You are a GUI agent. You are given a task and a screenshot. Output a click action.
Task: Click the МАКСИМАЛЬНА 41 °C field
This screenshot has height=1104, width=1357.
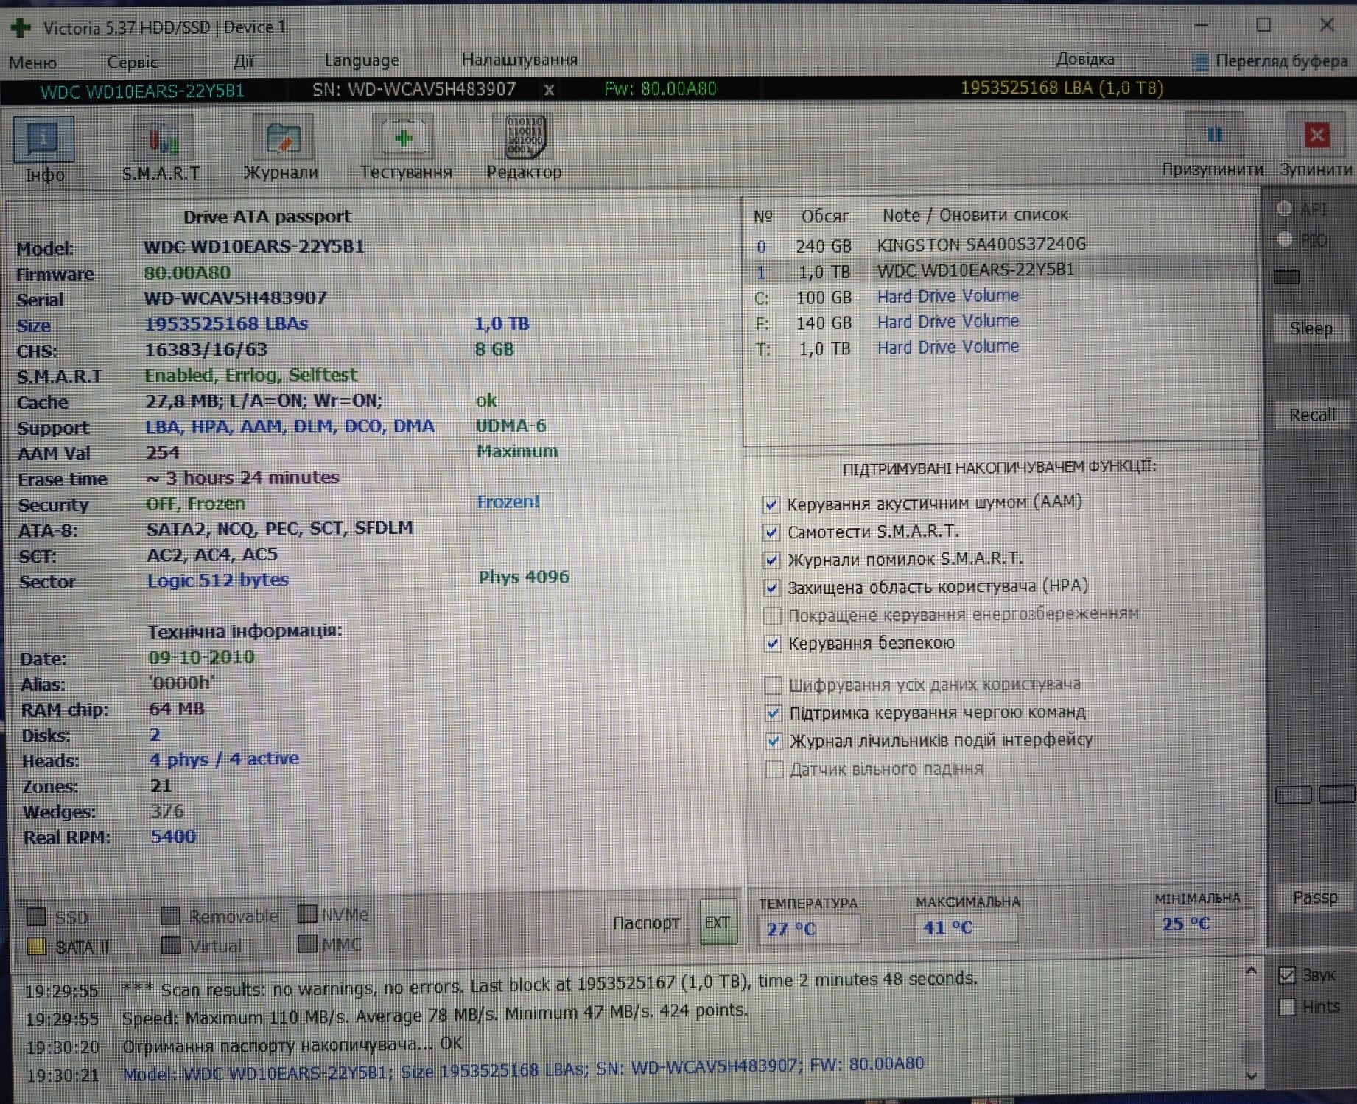(x=966, y=927)
